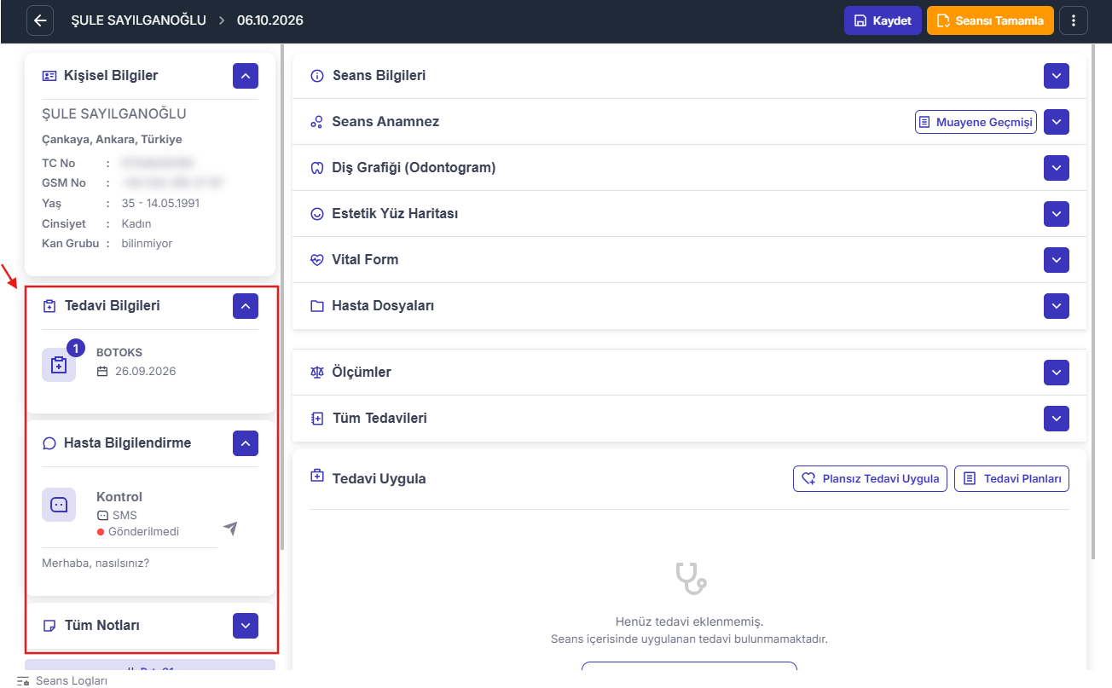Collapse the Kişisel Bilgiler panel
The image size is (1112, 688).
pyautogui.click(x=246, y=76)
